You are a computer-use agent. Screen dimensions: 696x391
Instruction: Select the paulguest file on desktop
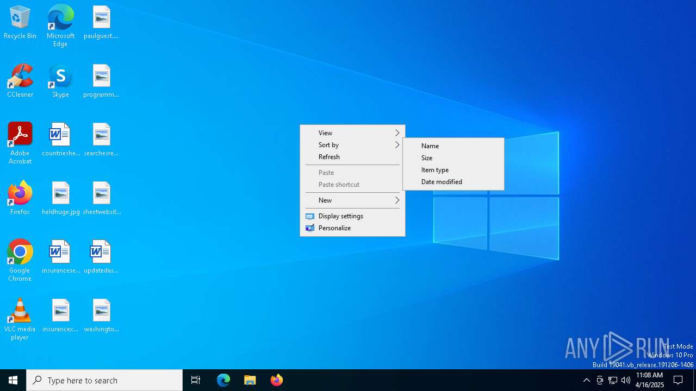click(x=101, y=22)
